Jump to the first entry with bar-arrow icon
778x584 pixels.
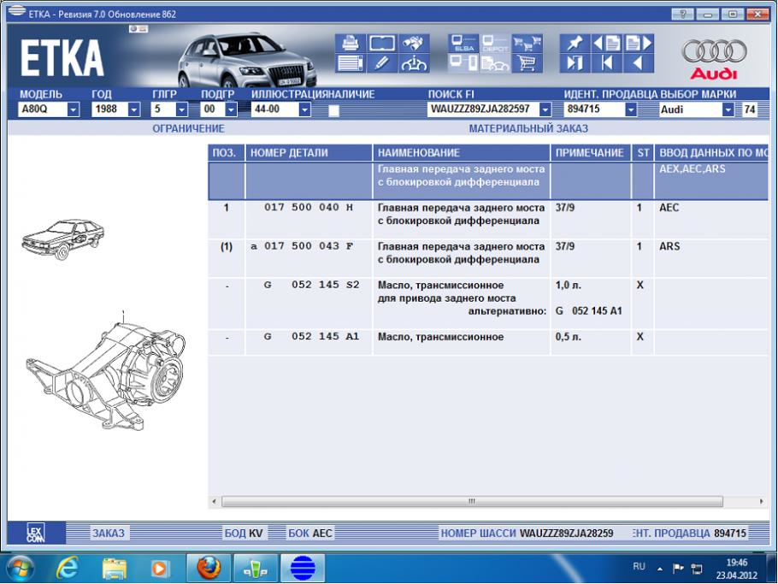pos(606,63)
